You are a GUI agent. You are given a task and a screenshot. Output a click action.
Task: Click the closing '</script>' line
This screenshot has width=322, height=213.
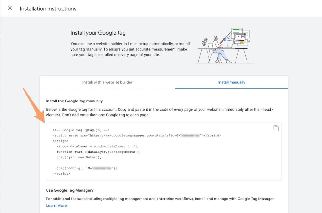pyautogui.click(x=61, y=174)
